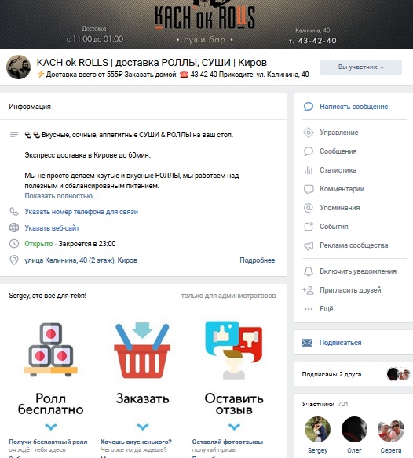Open the 'Вы участник' membership dropdown
The width and height of the screenshot is (413, 458).
361,67
